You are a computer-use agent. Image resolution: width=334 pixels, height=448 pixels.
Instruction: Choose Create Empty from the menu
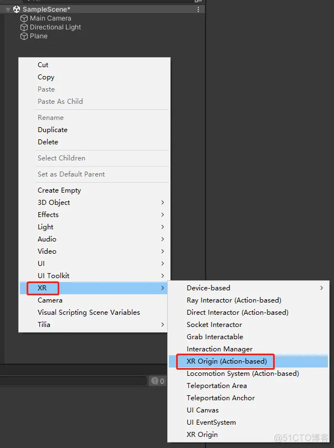94,190
